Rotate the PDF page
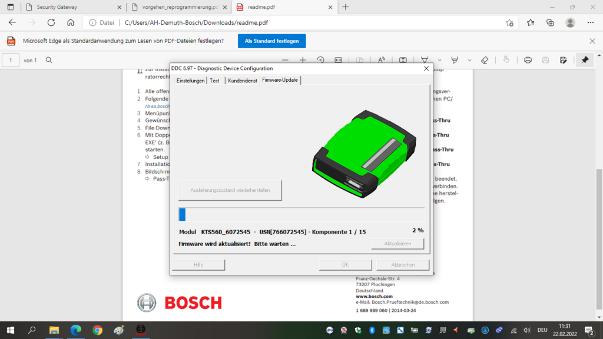The width and height of the screenshot is (603, 339). [x=320, y=61]
